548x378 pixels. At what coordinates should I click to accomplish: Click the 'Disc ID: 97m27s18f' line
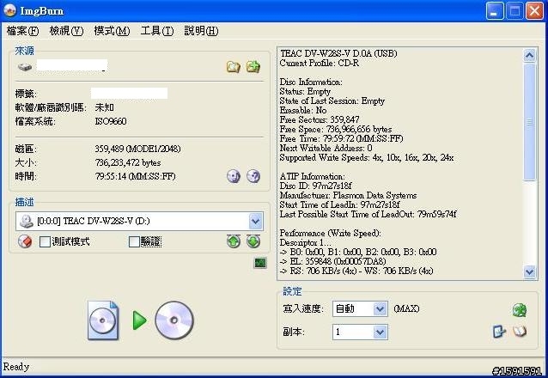[x=315, y=186]
